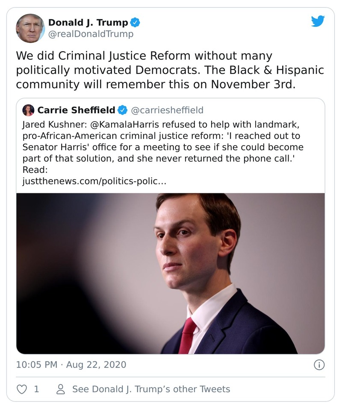Image resolution: width=342 pixels, height=408 pixels.
Task: Click the Twitter bird logo
Action: pos(318,22)
